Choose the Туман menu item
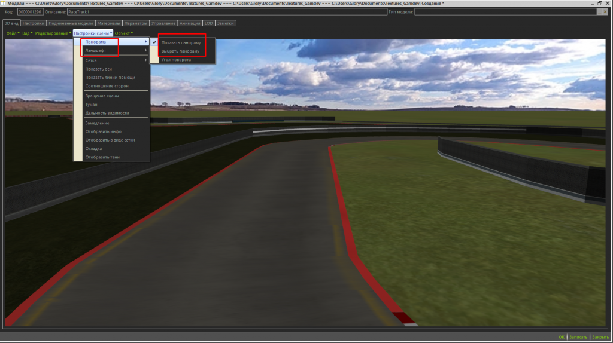 click(x=112, y=105)
